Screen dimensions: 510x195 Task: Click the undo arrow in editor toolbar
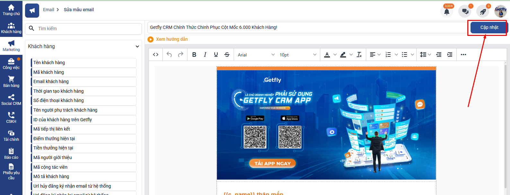click(169, 55)
